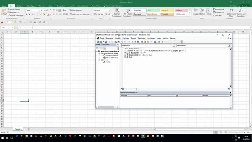Close the Überwachungsausdrücke watch pane
252x142 pixels.
click(231, 93)
